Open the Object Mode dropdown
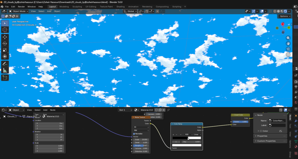This screenshot has width=298, height=159. coord(19,11)
